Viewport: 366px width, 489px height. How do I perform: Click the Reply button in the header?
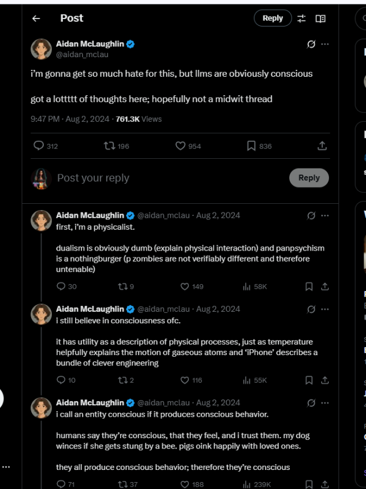tap(273, 18)
